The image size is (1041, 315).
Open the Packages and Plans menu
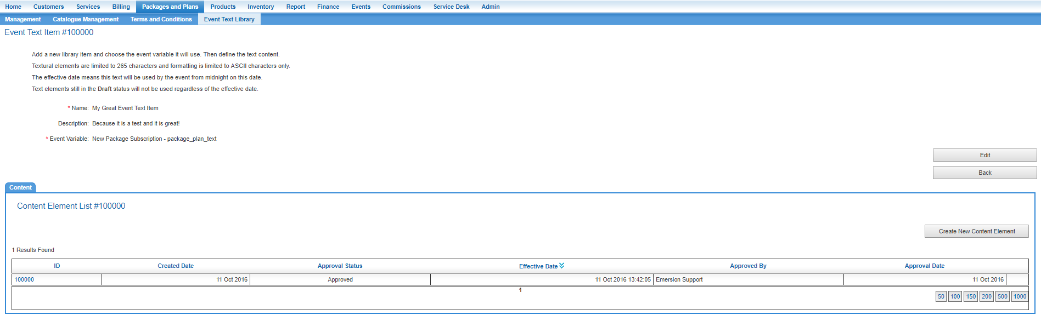(170, 7)
